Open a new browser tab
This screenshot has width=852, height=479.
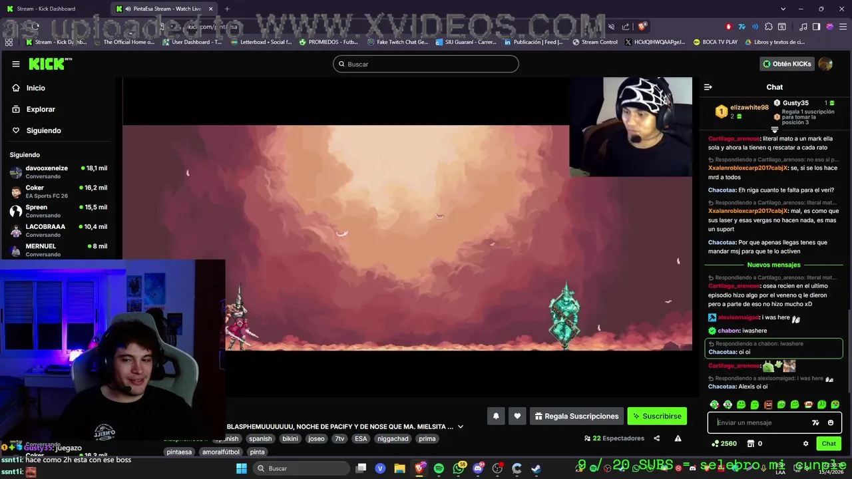(227, 9)
